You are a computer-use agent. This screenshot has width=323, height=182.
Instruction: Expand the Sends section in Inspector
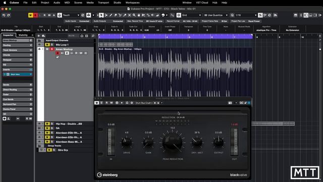(x=18, y=85)
